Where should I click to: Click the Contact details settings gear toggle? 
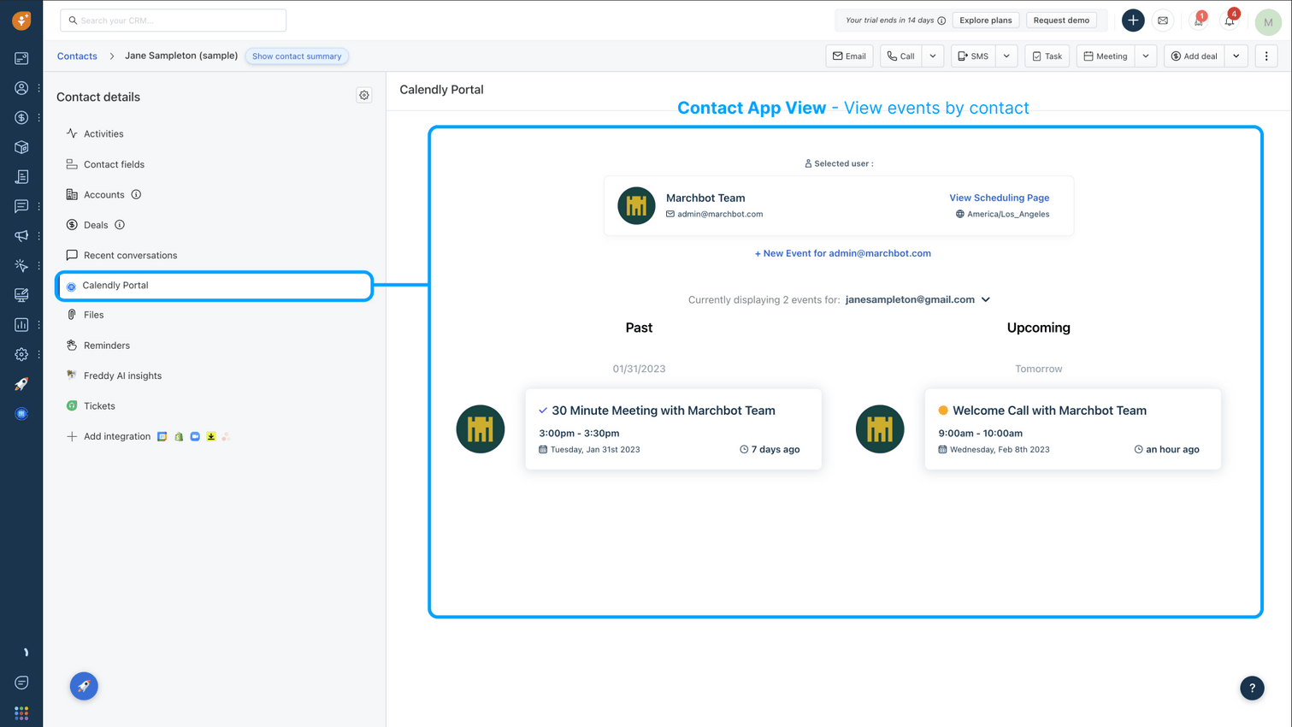364,95
